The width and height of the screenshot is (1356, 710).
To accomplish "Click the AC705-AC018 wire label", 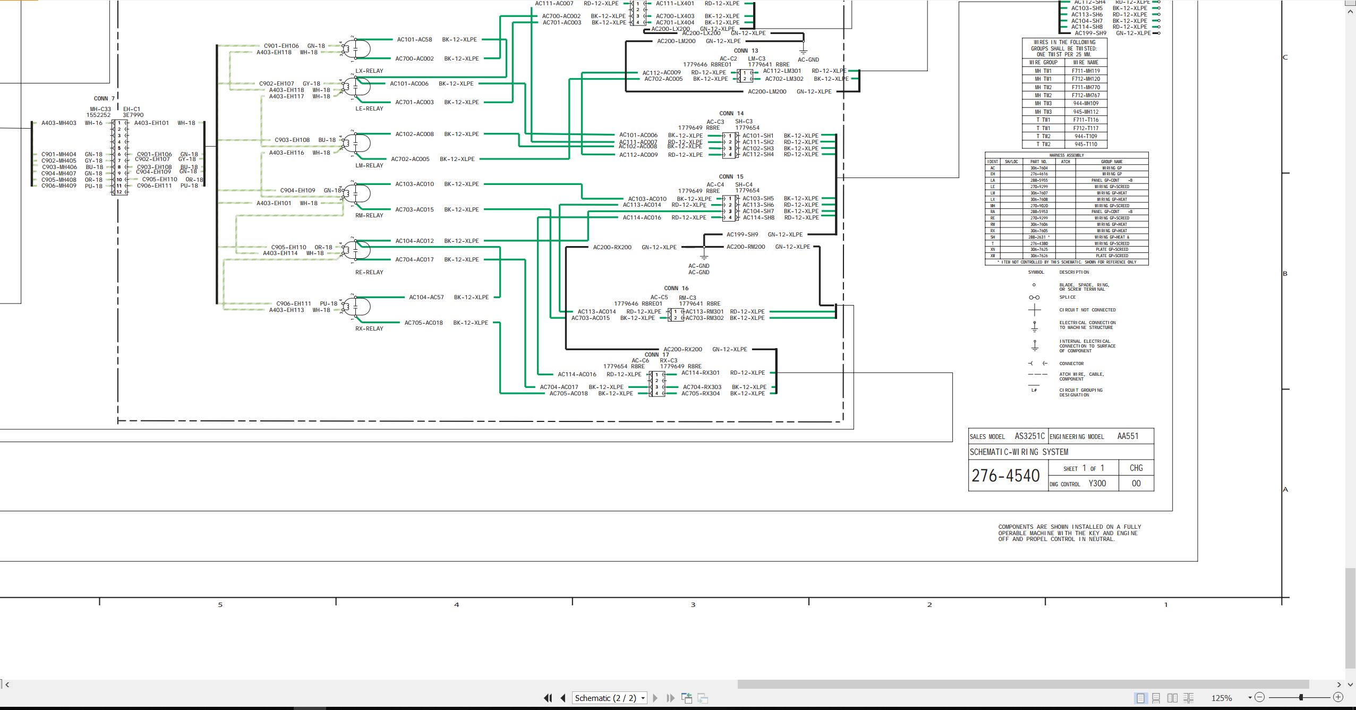I will [423, 323].
